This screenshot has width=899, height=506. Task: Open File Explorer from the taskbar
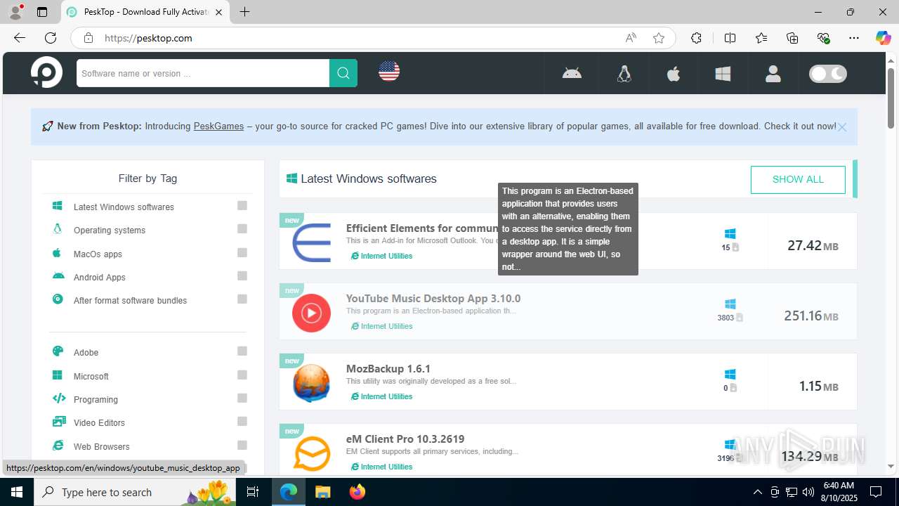322,492
